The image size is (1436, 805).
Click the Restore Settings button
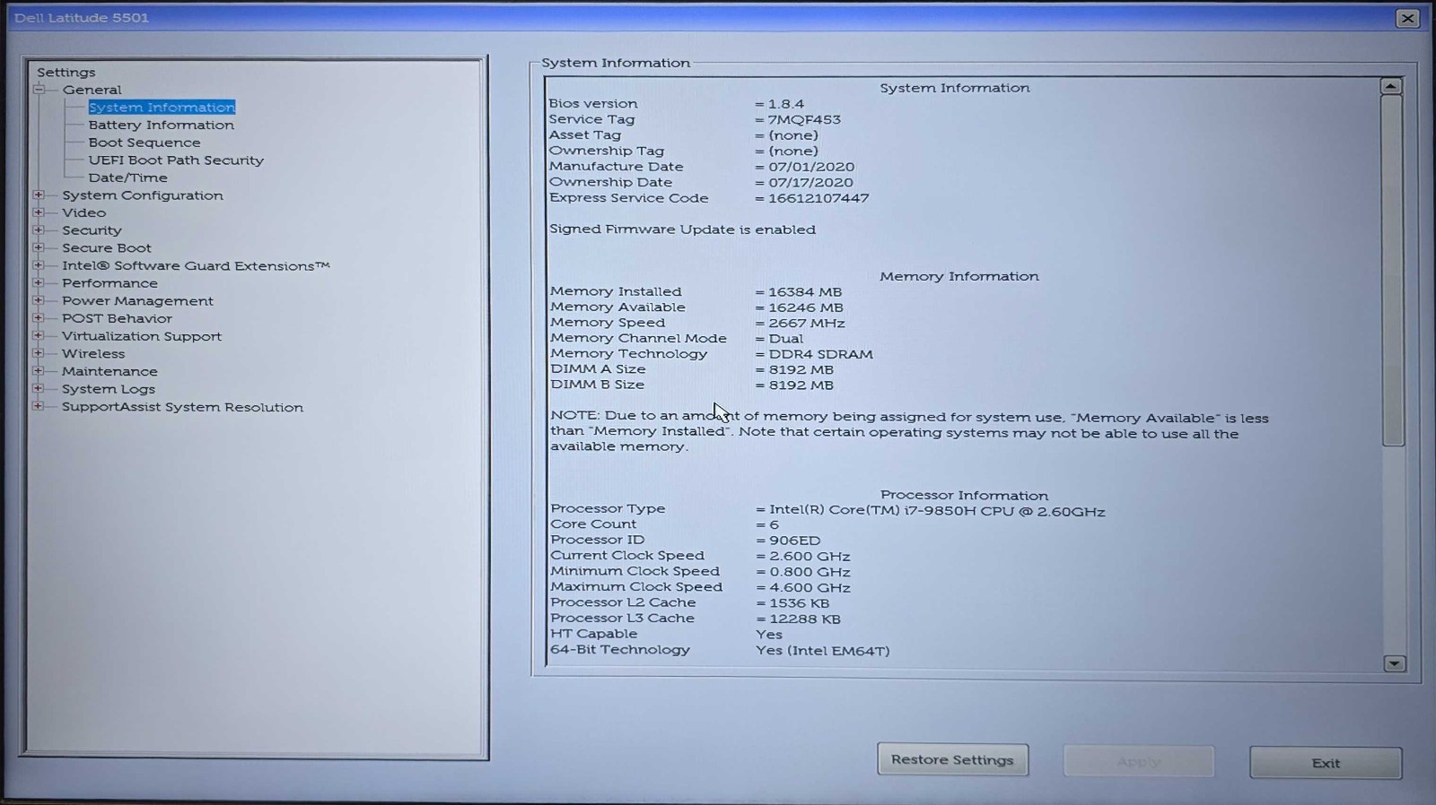[952, 759]
